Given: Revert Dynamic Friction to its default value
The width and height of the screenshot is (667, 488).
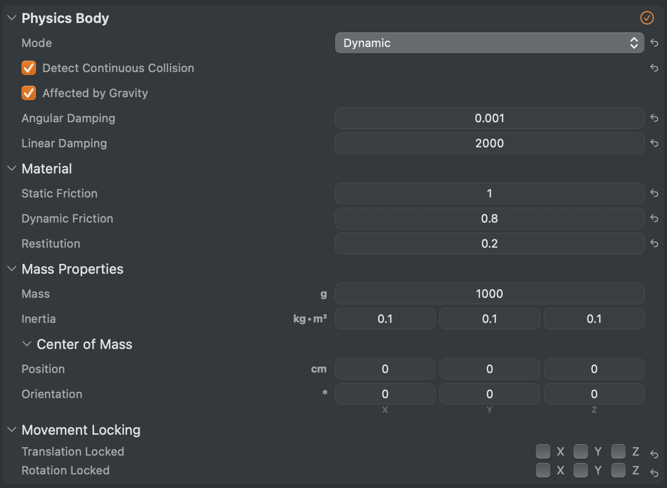Looking at the screenshot, I should (654, 218).
